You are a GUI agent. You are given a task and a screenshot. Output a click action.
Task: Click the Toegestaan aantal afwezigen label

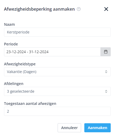[x=30, y=104]
